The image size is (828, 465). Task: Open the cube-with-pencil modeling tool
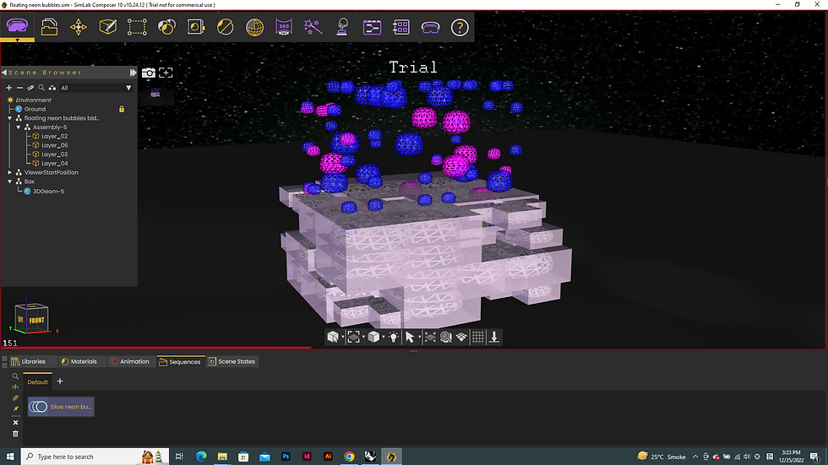pyautogui.click(x=108, y=27)
